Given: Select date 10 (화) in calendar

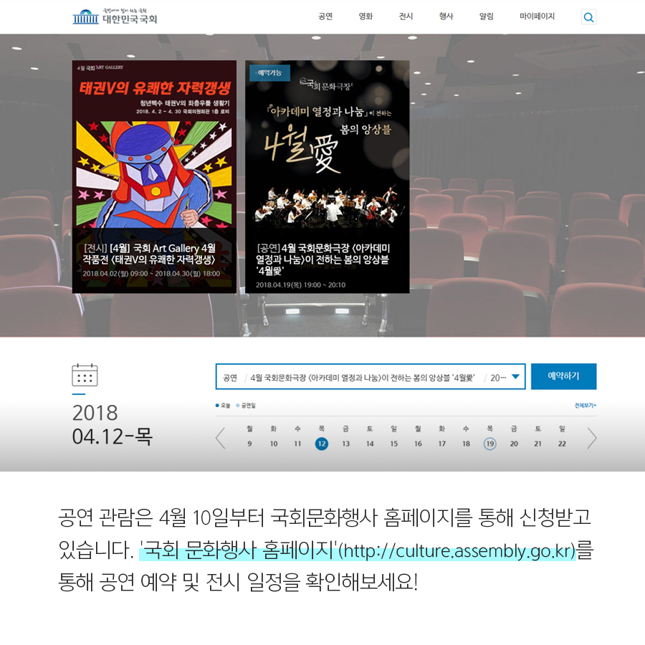Looking at the screenshot, I should pyautogui.click(x=274, y=444).
